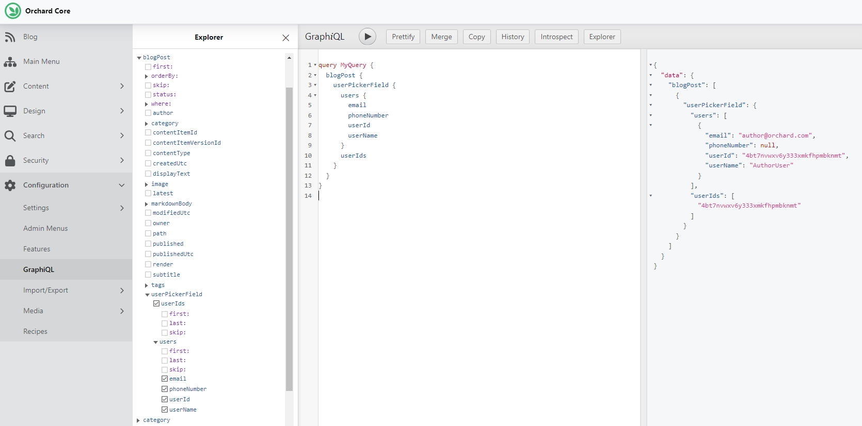This screenshot has height=426, width=862.
Task: Click the Merge button
Action: point(441,37)
